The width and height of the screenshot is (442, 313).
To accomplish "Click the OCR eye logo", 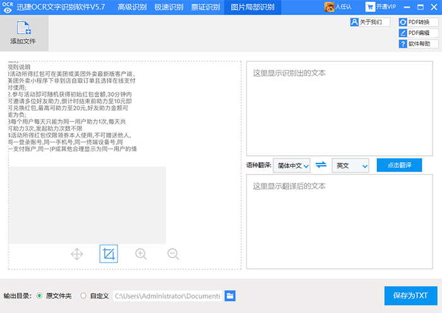I will 8,8.
